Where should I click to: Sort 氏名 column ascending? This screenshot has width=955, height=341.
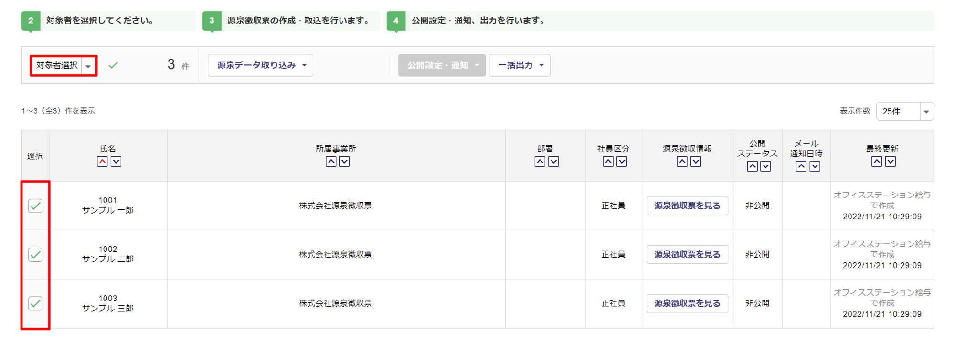coord(102,162)
